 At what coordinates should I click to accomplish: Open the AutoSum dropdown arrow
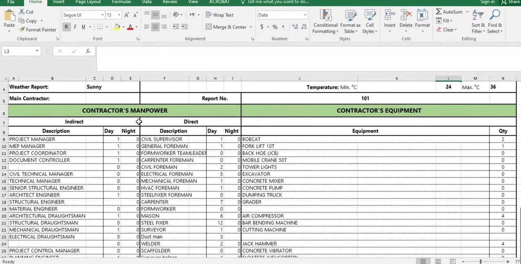click(467, 12)
